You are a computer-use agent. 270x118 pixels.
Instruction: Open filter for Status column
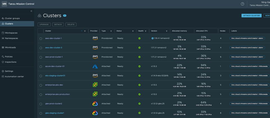click(x=133, y=31)
